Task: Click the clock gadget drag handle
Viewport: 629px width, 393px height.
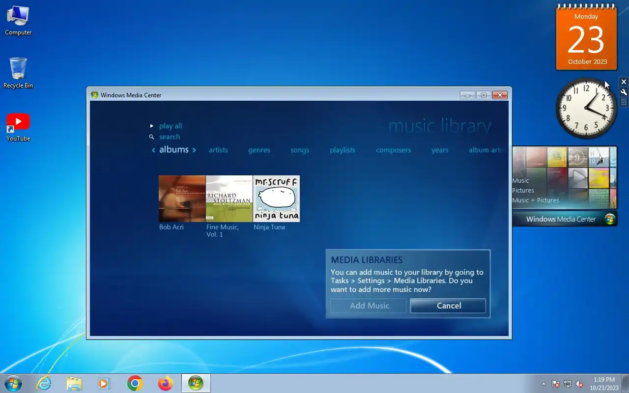Action: pyautogui.click(x=624, y=102)
